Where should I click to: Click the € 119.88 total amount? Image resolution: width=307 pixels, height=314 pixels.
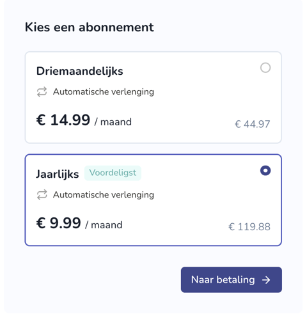pyautogui.click(x=249, y=227)
